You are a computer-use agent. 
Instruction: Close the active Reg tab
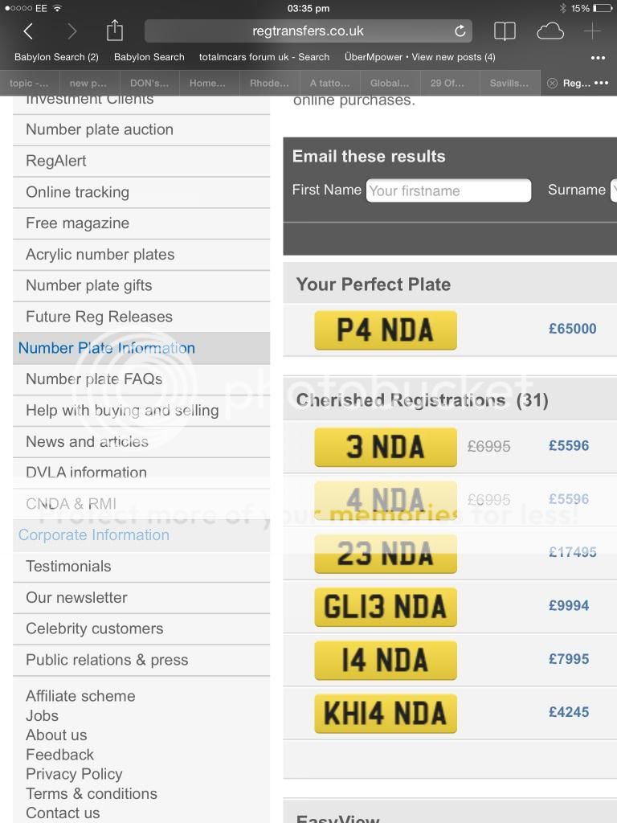click(552, 83)
